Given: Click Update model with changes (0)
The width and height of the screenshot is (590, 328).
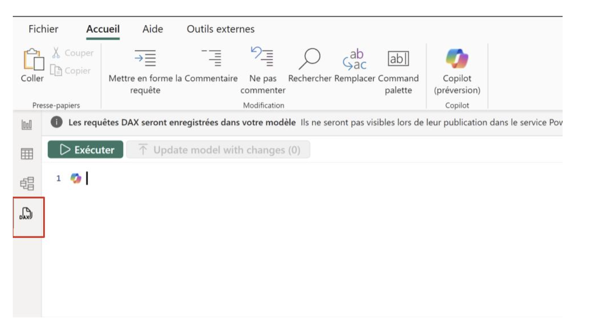Looking at the screenshot, I should pos(218,150).
